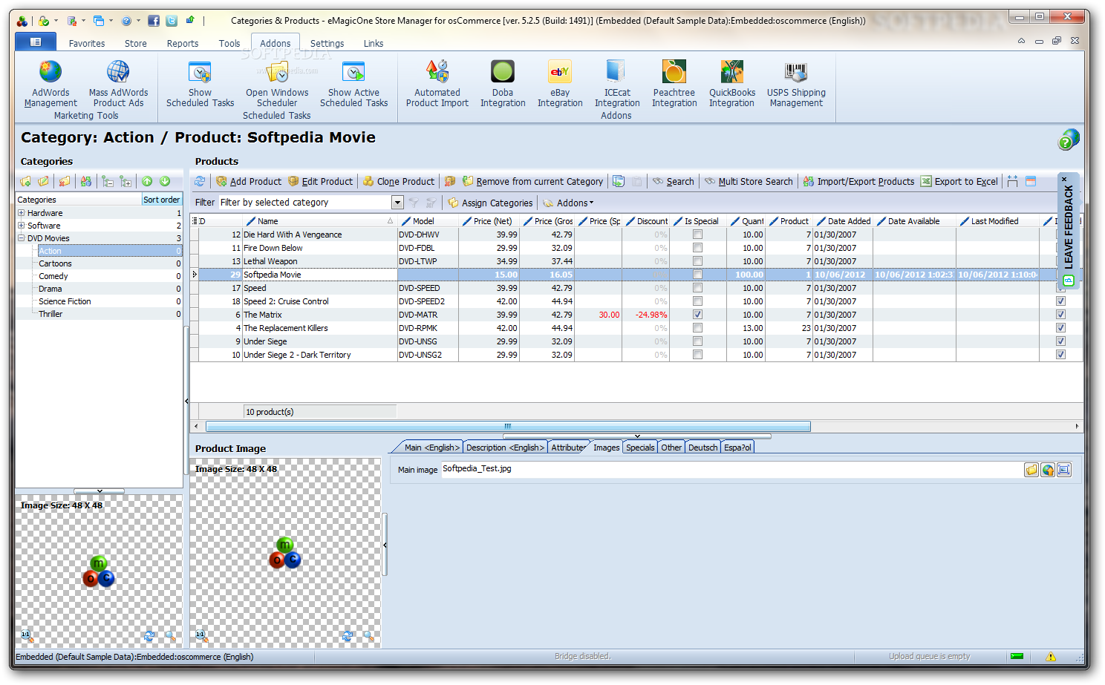
Task: Click Remove from current Category
Action: 532,181
